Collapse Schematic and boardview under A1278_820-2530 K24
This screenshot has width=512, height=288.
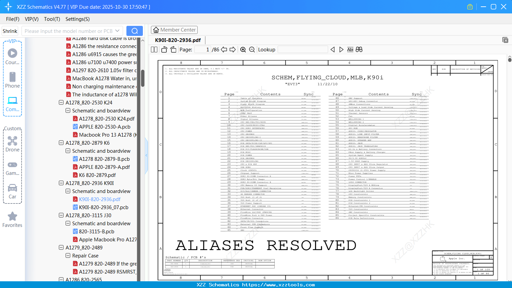click(68, 111)
